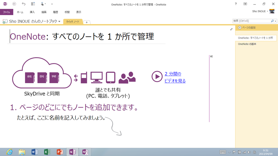Open the ファイル (File) tab
The image size is (278, 156).
click(7, 12)
